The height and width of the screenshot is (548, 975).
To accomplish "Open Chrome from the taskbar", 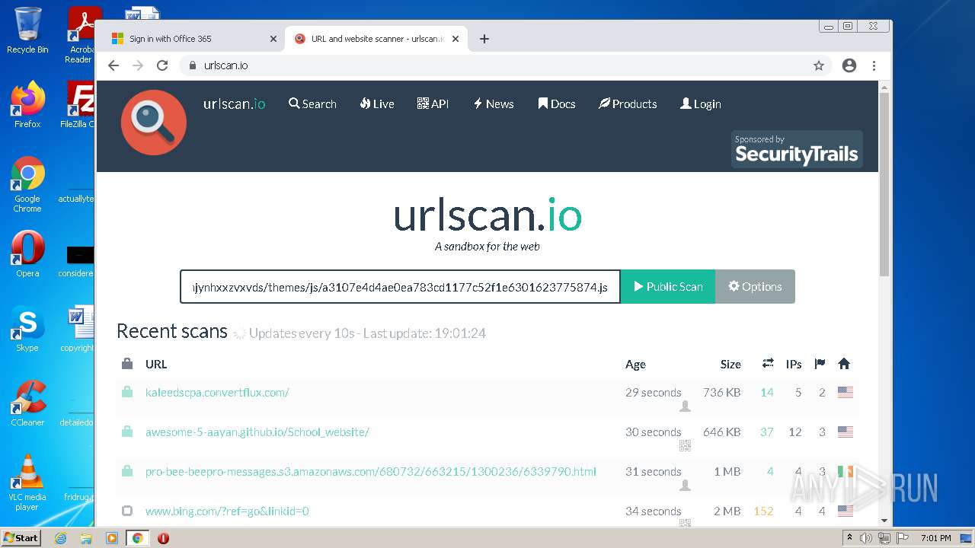I will tap(137, 538).
